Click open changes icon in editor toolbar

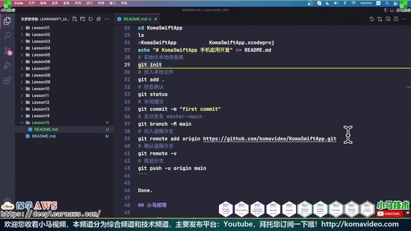coord(380,19)
